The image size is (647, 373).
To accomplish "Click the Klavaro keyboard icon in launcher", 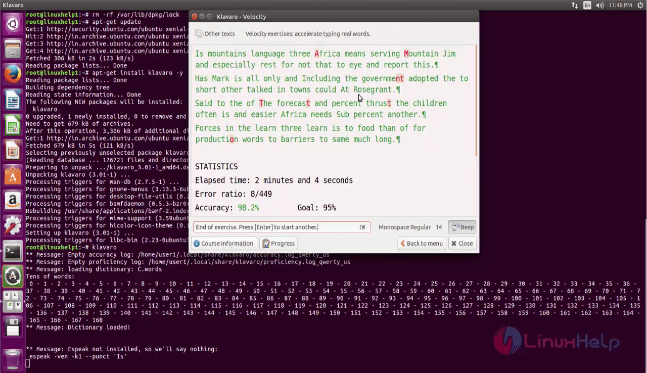I will click(13, 302).
